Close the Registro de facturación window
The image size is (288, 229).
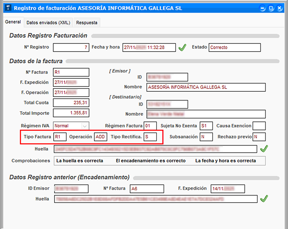(x=279, y=8)
